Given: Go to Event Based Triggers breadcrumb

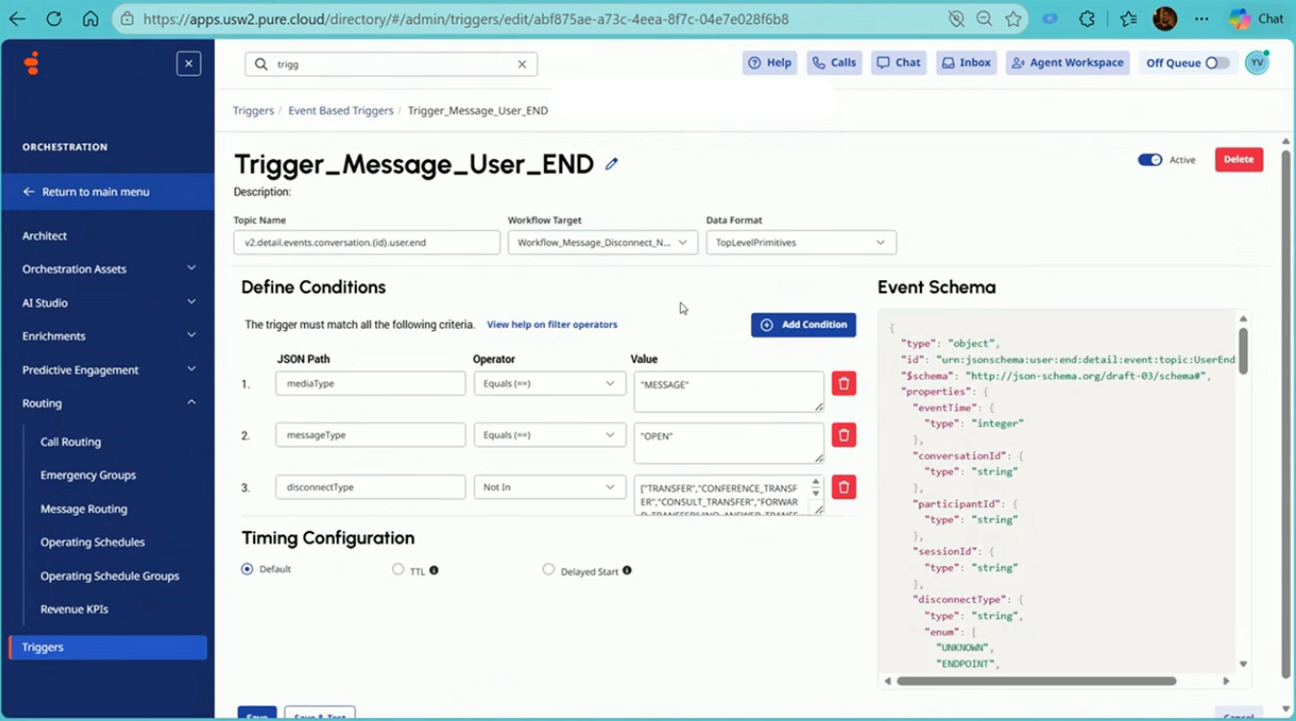Looking at the screenshot, I should (x=341, y=111).
